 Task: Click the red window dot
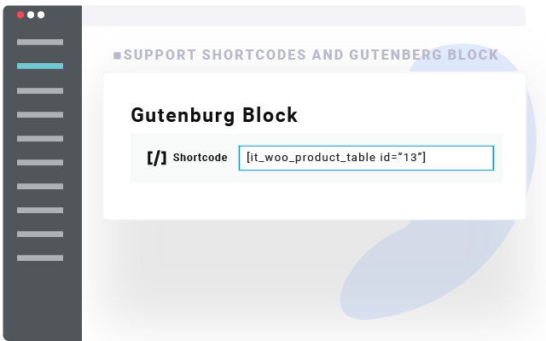point(20,15)
